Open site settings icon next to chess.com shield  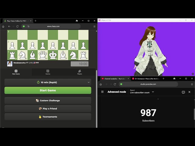[28, 26]
